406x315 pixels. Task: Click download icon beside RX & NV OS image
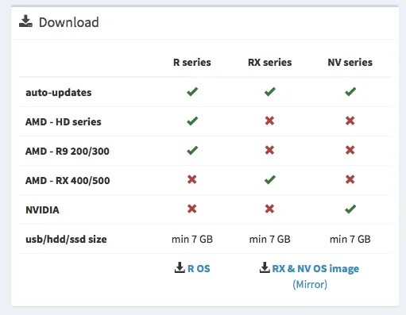click(265, 267)
